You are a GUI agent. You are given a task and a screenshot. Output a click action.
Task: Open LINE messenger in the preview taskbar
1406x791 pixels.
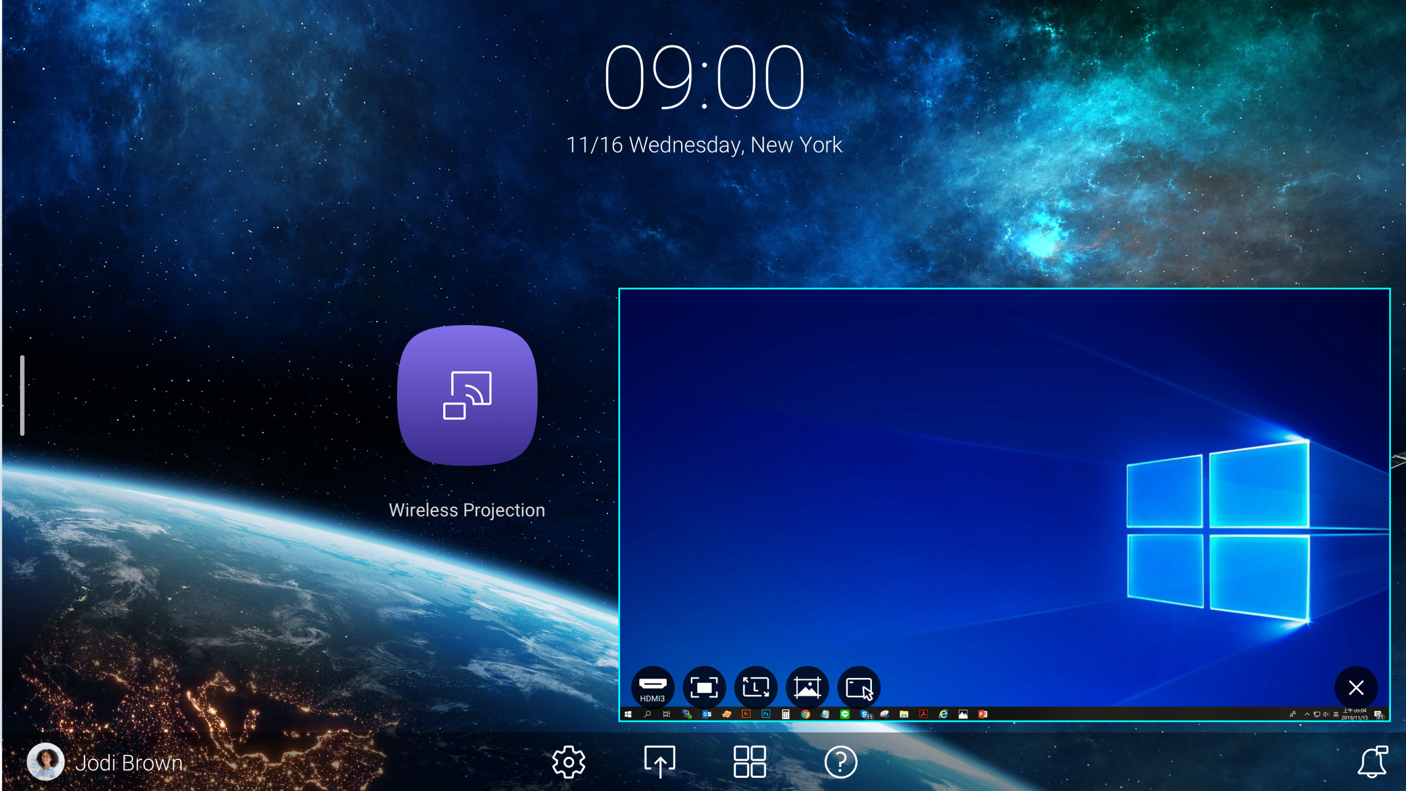[x=845, y=714]
